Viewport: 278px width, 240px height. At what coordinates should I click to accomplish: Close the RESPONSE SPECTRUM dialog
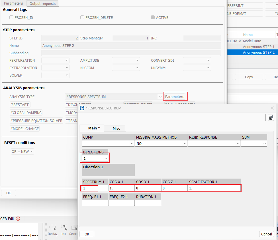[x=272, y=108]
